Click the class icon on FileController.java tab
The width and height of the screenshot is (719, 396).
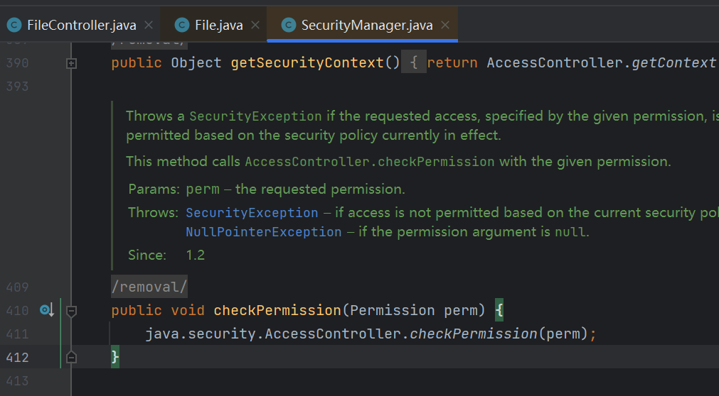(14, 25)
